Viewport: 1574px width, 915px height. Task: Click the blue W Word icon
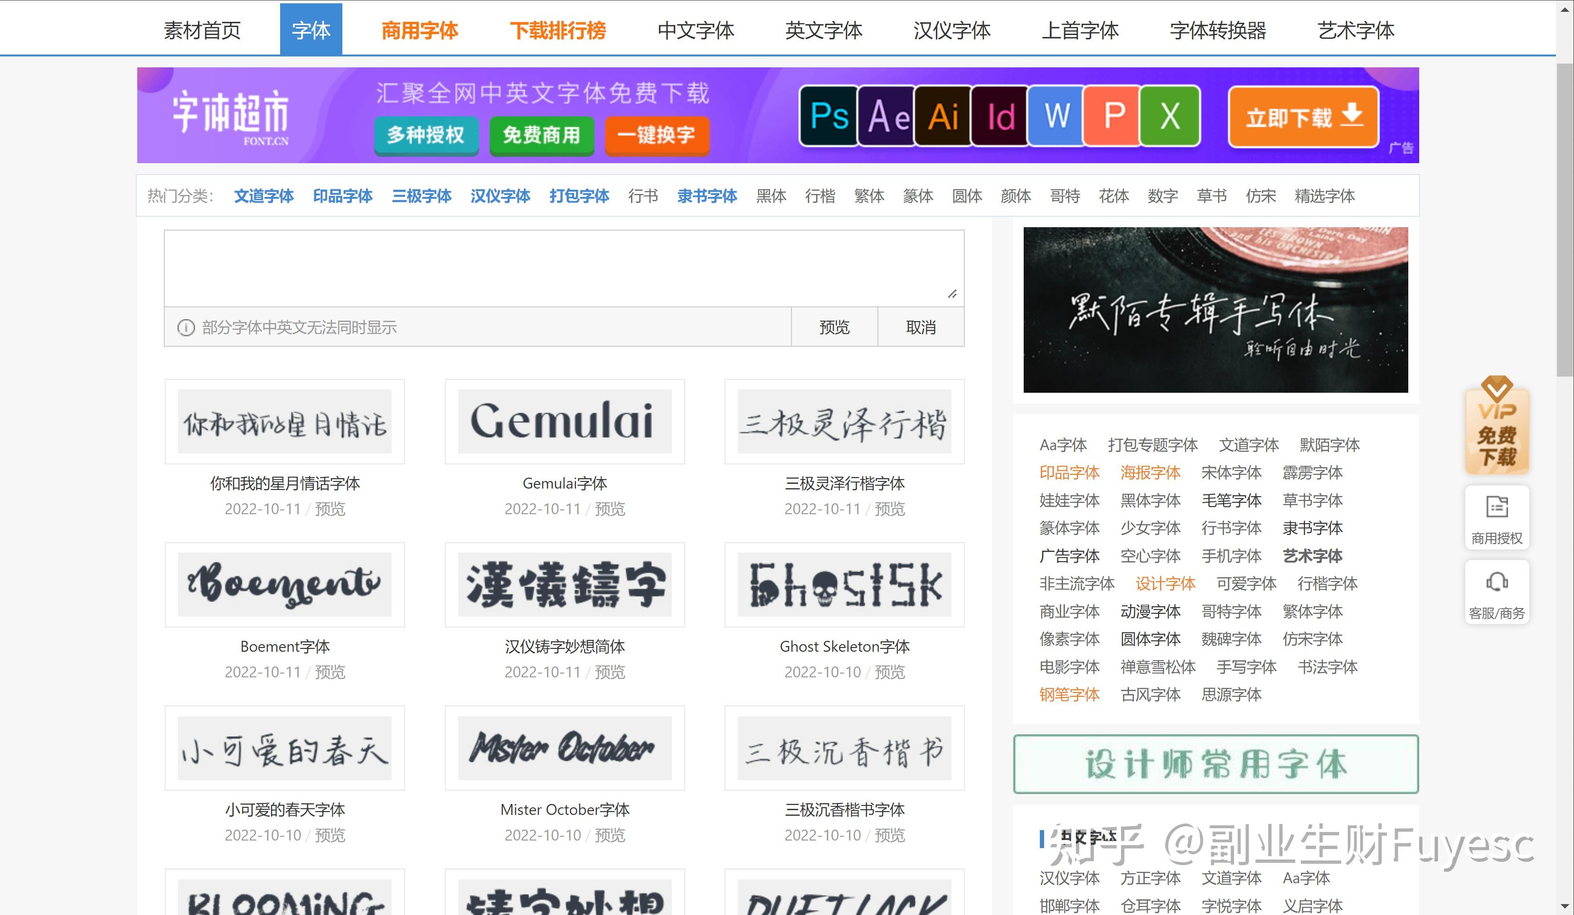click(x=1056, y=116)
